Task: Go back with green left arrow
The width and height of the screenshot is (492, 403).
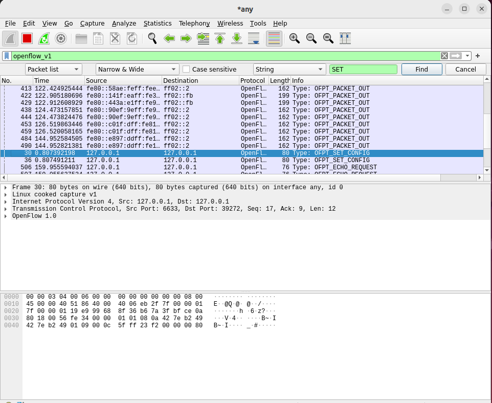Action: click(169, 38)
